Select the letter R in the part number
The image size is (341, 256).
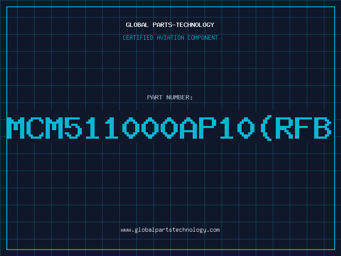[x=284, y=128]
